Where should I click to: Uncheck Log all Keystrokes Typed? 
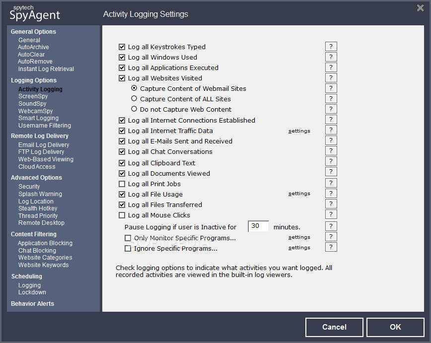click(122, 47)
